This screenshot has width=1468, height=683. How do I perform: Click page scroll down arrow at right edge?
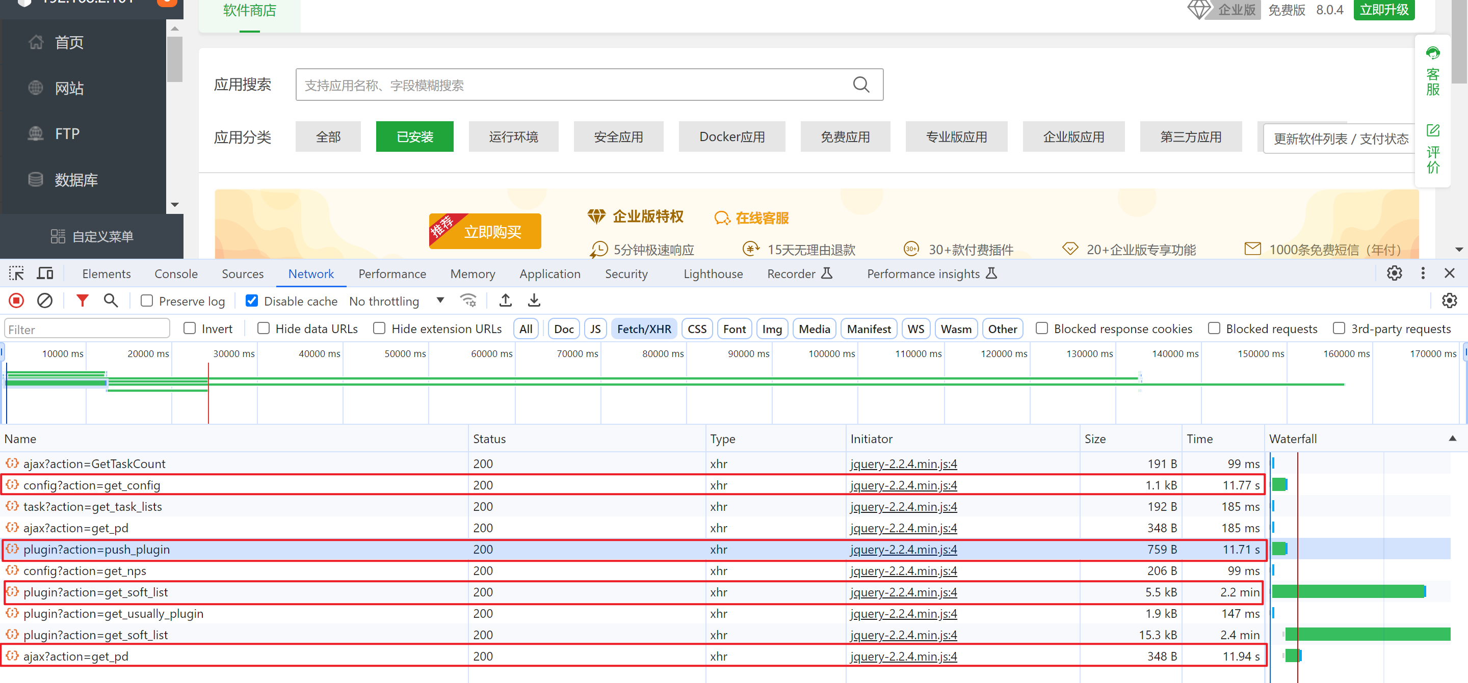click(x=1459, y=250)
